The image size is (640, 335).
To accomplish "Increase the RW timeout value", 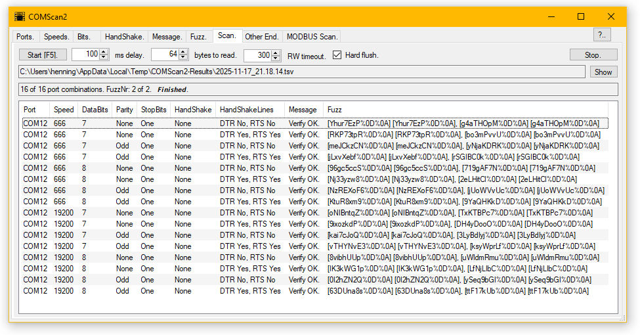I will click(276, 53).
